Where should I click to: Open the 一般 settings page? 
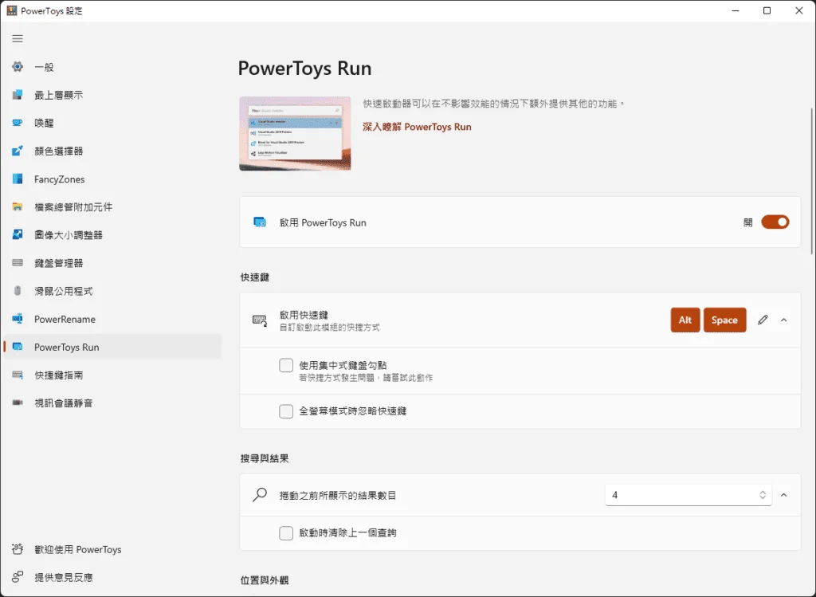pyautogui.click(x=112, y=67)
